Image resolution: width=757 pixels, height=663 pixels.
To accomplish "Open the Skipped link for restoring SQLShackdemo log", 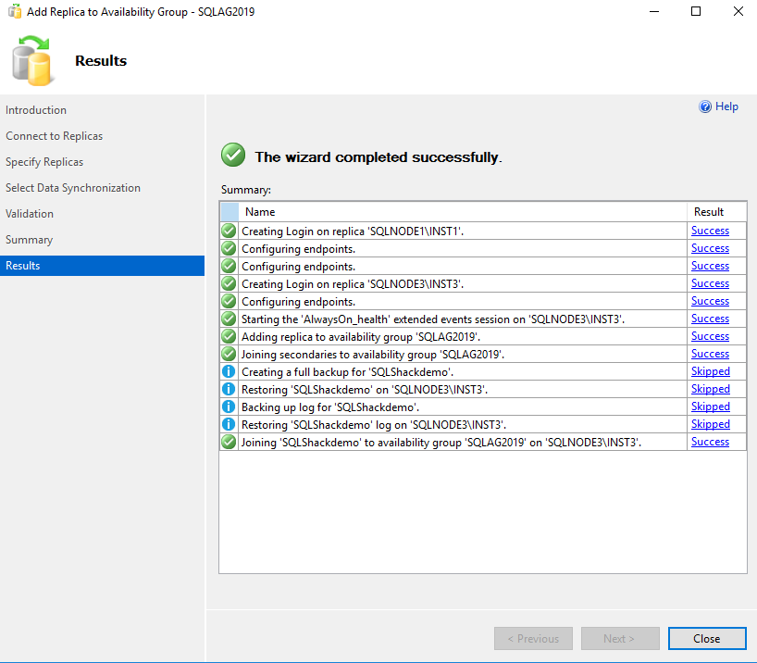I will coord(710,424).
